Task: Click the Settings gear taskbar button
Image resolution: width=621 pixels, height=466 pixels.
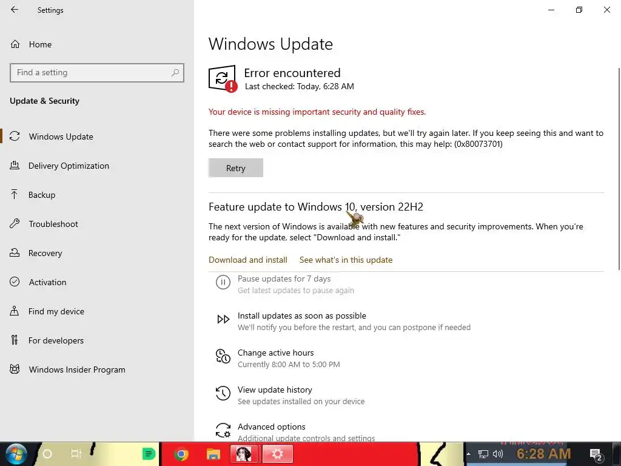Action: 277,454
